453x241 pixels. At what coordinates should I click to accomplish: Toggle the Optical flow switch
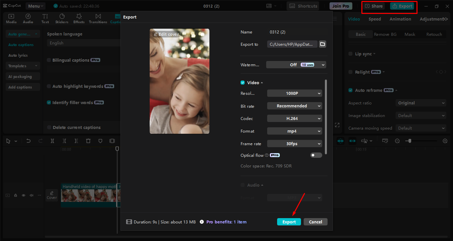tap(316, 155)
